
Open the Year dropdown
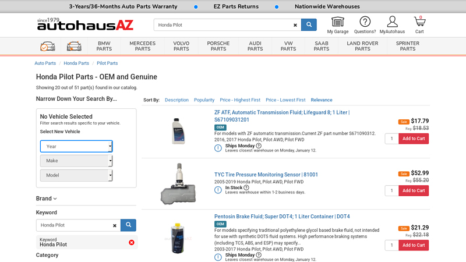tap(76, 146)
